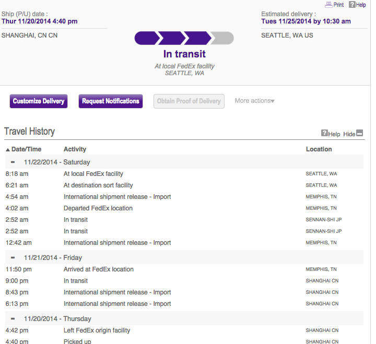Click the estimated delivery date Tues 11/25/2014
Screen dimensions: 376x344
(x=306, y=21)
